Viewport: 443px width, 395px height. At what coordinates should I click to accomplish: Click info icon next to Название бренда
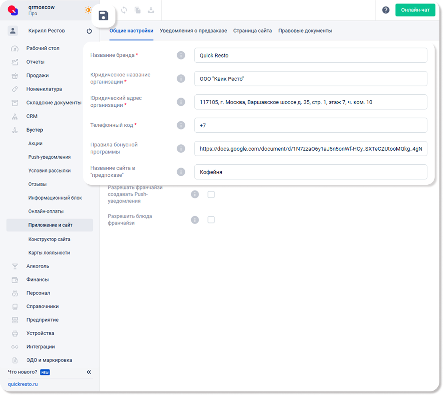click(181, 55)
